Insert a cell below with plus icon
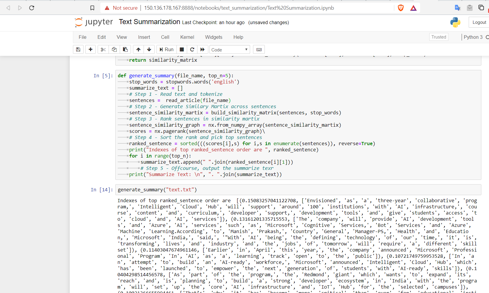Screen dimensions: 489x293 pyautogui.click(x=91, y=49)
